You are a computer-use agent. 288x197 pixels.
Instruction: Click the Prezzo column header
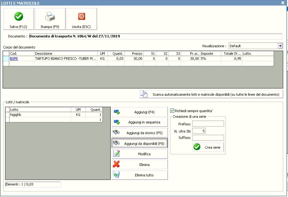134,53
